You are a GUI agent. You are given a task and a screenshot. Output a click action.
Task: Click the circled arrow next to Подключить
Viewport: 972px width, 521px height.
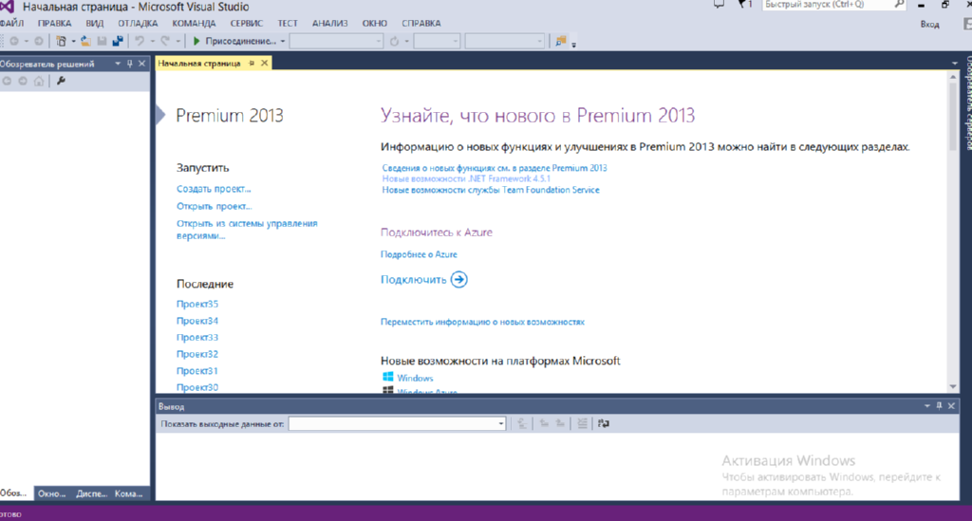[x=458, y=279]
